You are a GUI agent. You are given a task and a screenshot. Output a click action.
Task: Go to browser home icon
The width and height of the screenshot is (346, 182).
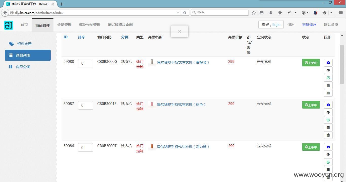(280, 13)
